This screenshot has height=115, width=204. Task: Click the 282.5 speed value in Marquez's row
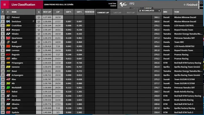click(x=157, y=30)
